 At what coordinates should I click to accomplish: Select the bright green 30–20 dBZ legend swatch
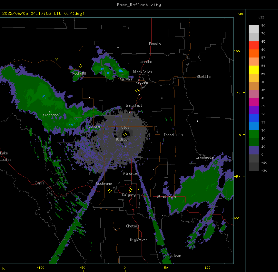[253, 134]
